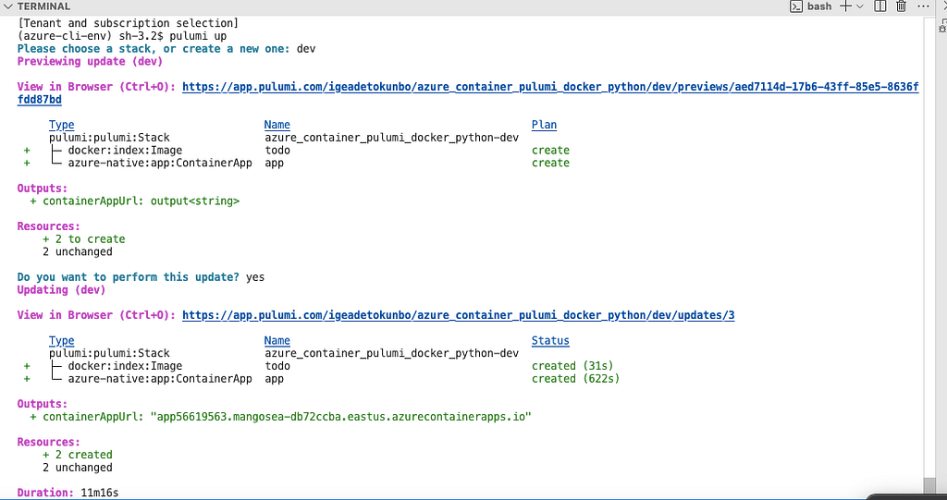Click the 'pulumi up' command text
Viewport: 947px width, 500px height.
pos(198,36)
